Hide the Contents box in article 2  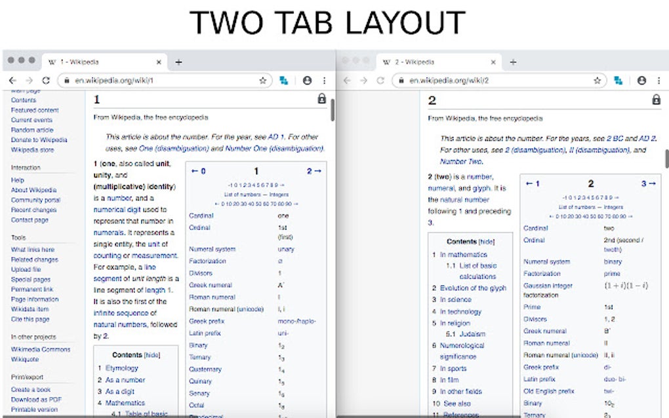(x=487, y=242)
